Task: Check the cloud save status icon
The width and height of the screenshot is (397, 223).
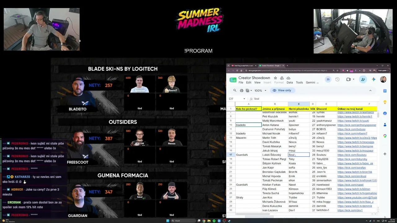Action: pyautogui.click(x=288, y=78)
